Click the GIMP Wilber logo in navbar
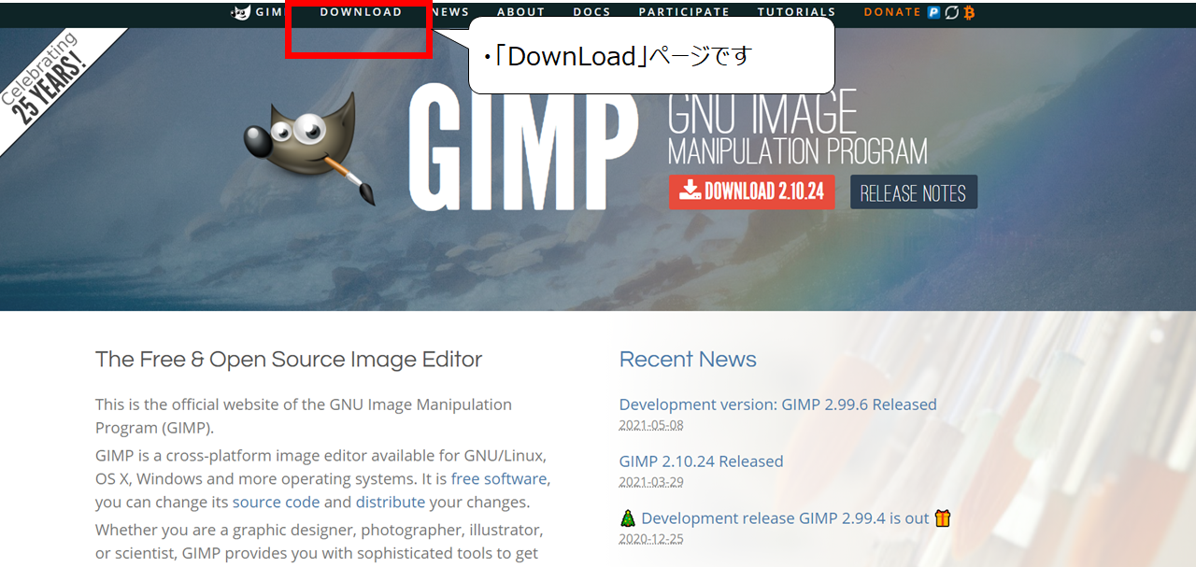This screenshot has height=567, width=1196. click(241, 12)
